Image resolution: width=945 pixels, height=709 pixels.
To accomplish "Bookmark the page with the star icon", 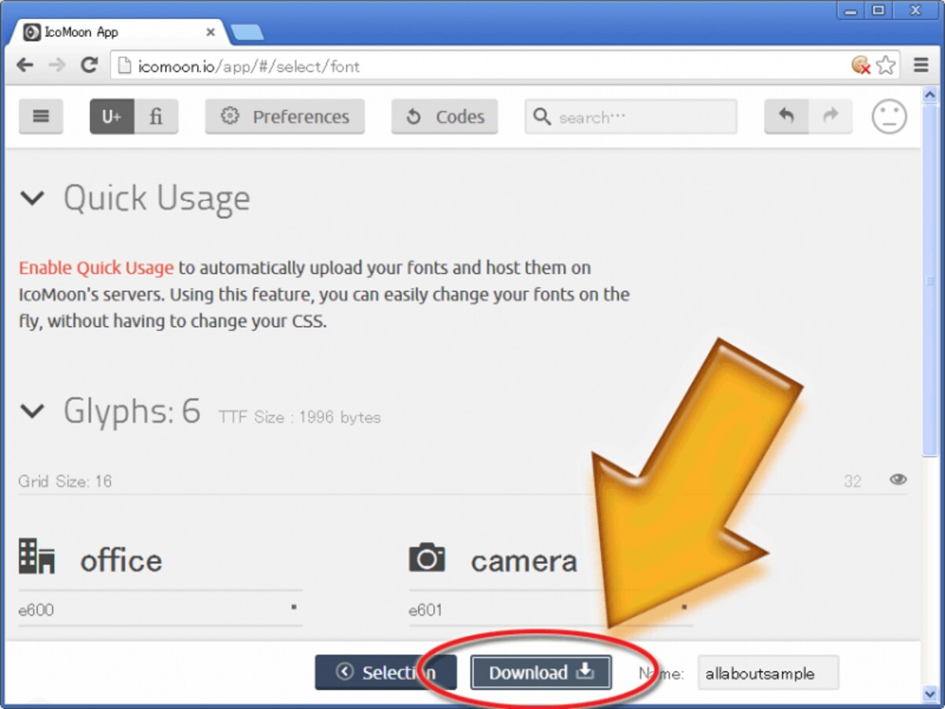I will [887, 65].
